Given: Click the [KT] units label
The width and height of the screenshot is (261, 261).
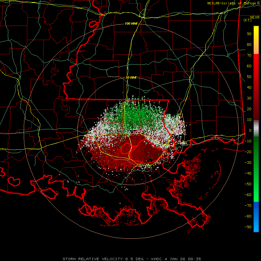Looking at the screenshot, I should point(248,20).
